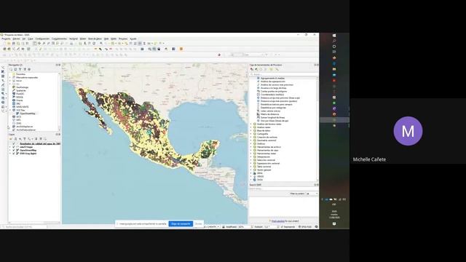Expand Geometría vectorial group in toolbox
This screenshot has height=262, width=466.
coord(251,140)
